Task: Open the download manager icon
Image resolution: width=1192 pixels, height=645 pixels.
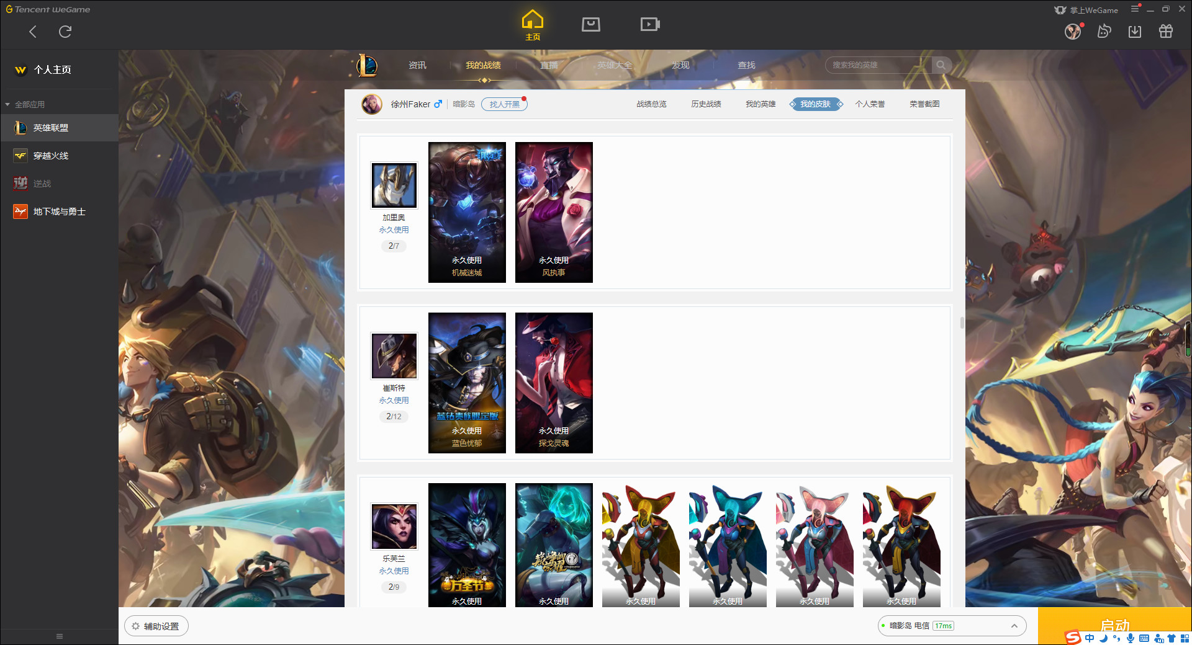Action: 1135,32
